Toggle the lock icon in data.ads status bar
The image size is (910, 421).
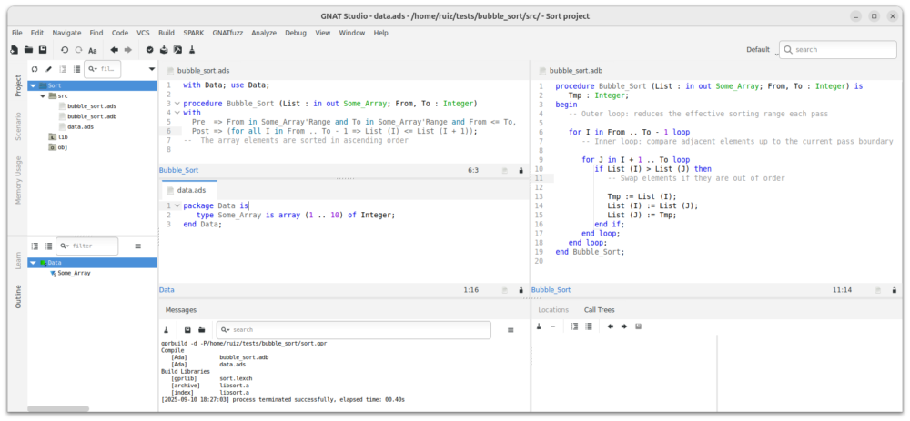[521, 290]
